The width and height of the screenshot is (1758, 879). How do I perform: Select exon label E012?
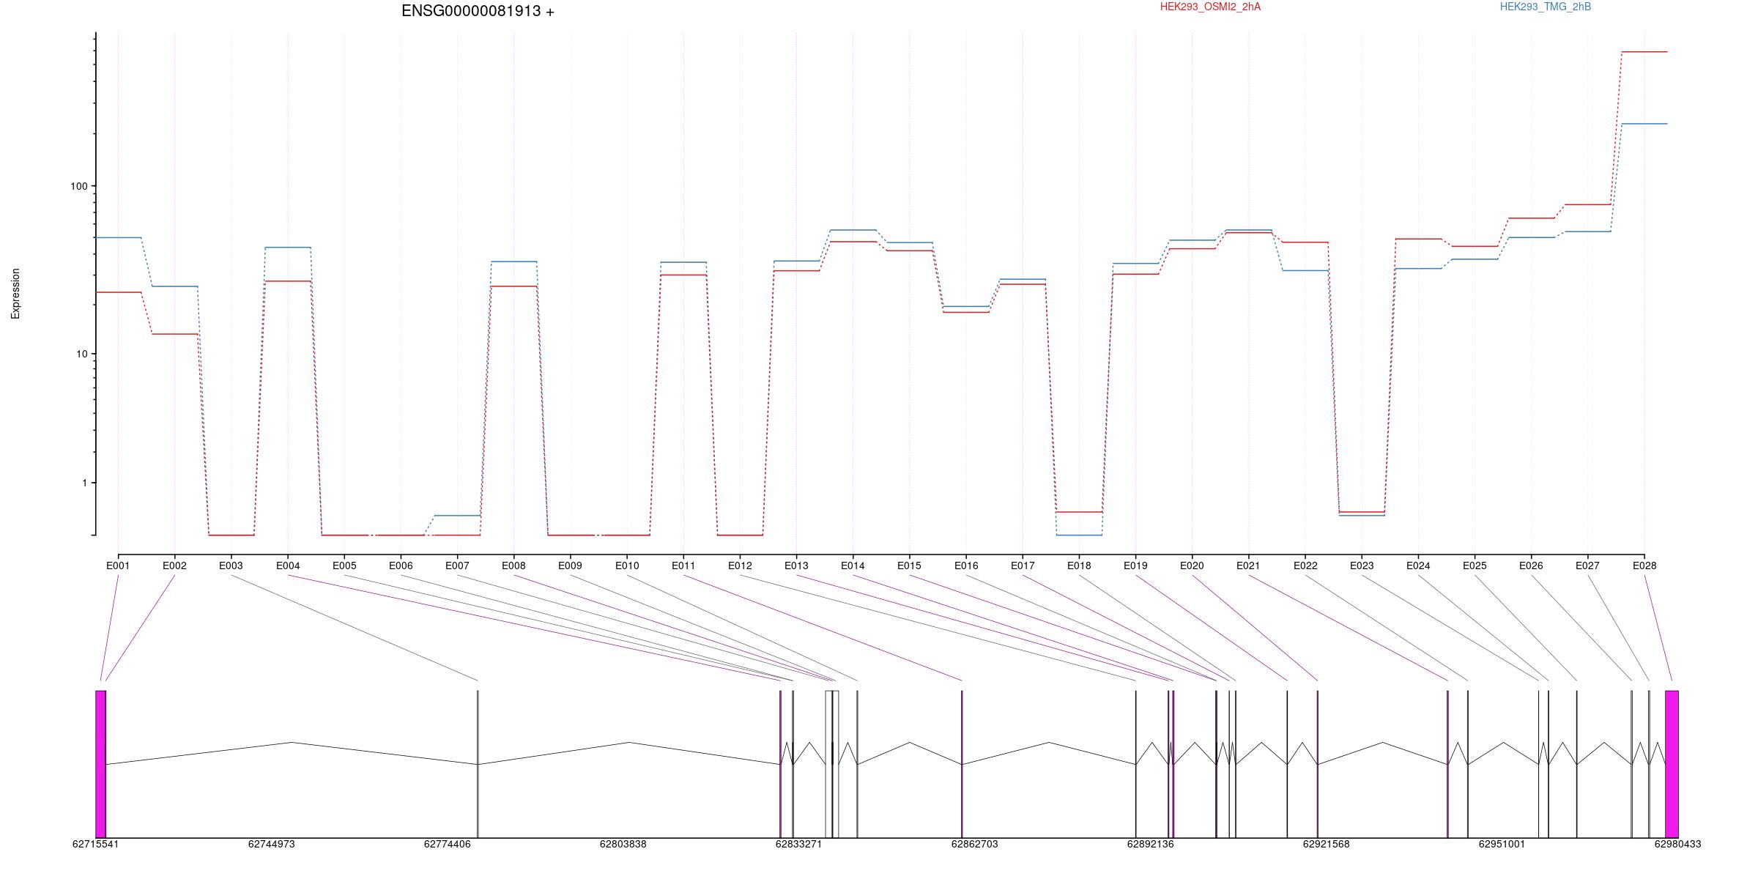click(740, 565)
